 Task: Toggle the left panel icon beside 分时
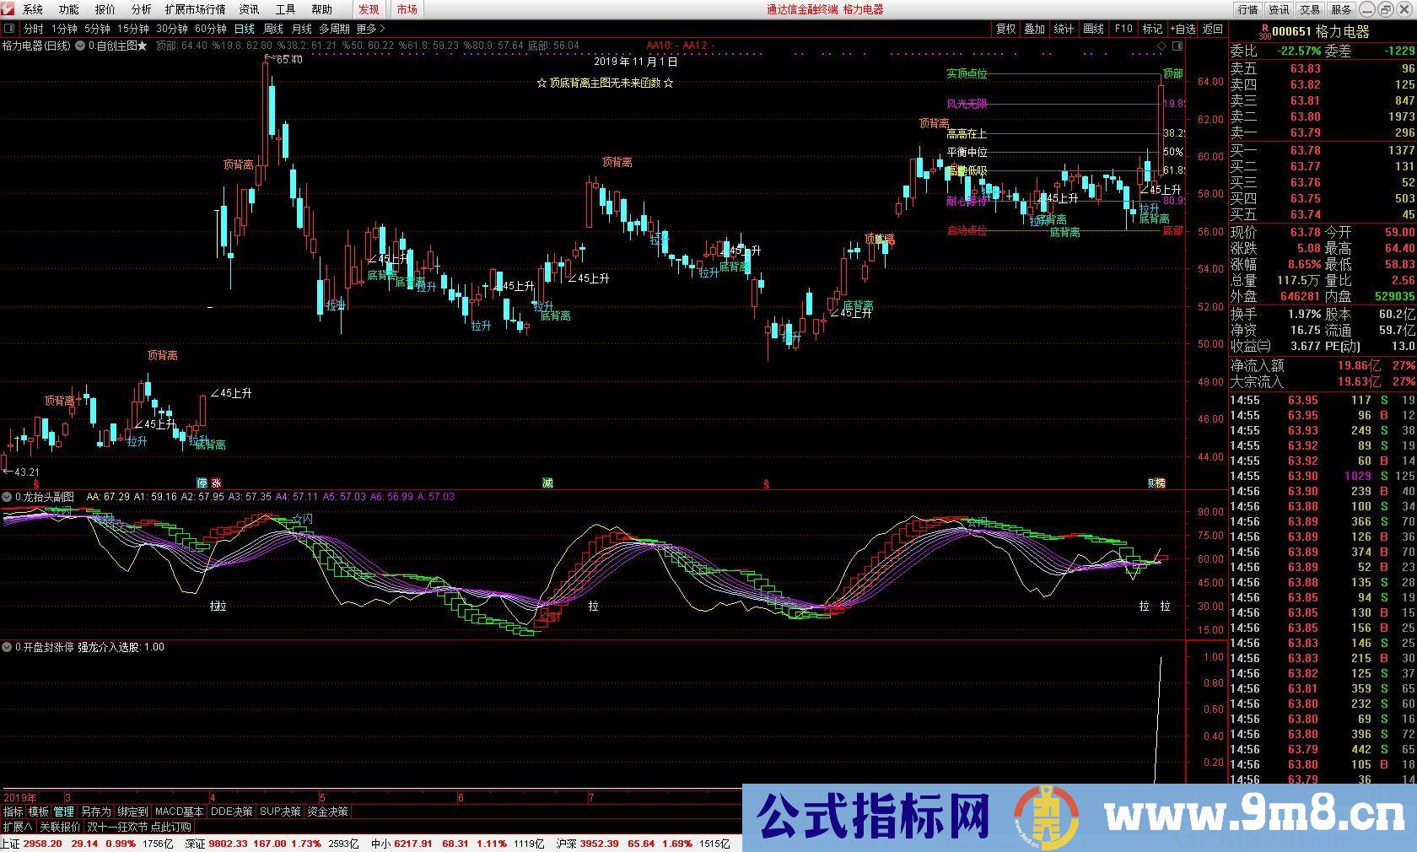(x=9, y=29)
